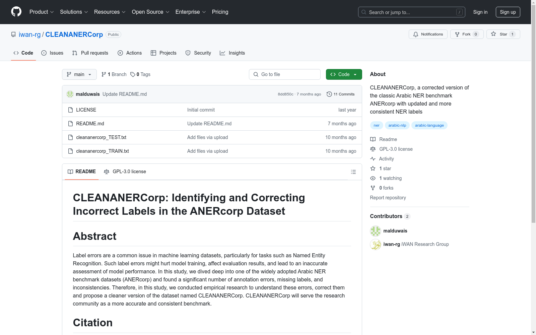Open the Readme link in About
The image size is (536, 335).
pyautogui.click(x=384, y=139)
